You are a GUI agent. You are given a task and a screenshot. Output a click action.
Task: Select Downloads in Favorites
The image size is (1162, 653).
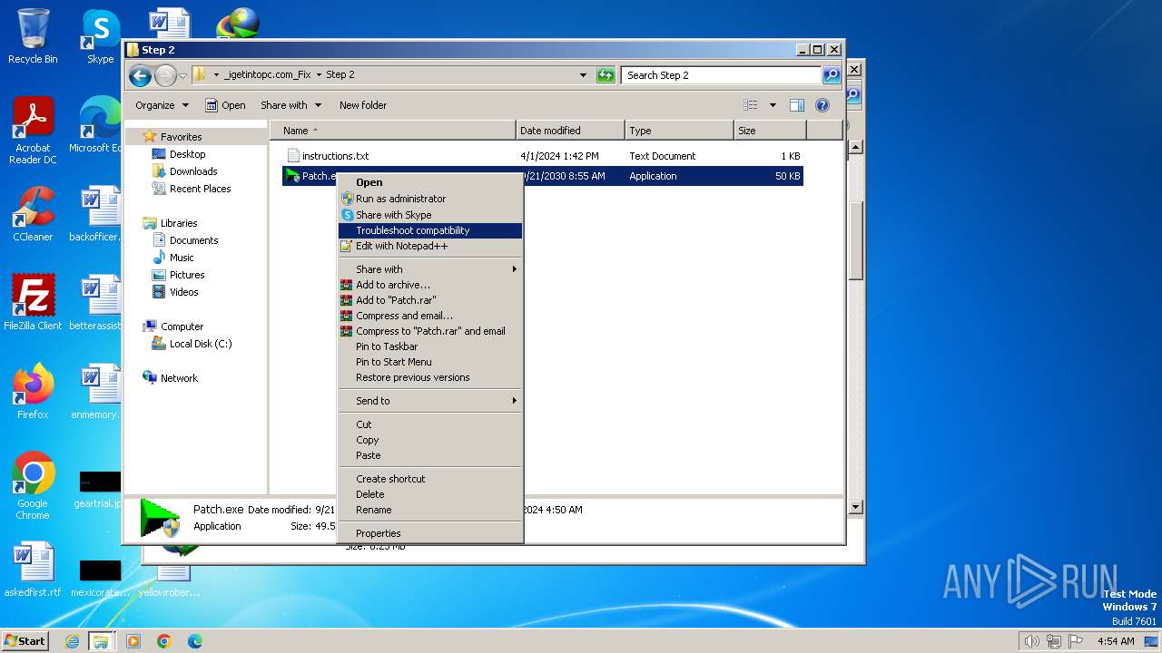(x=192, y=171)
